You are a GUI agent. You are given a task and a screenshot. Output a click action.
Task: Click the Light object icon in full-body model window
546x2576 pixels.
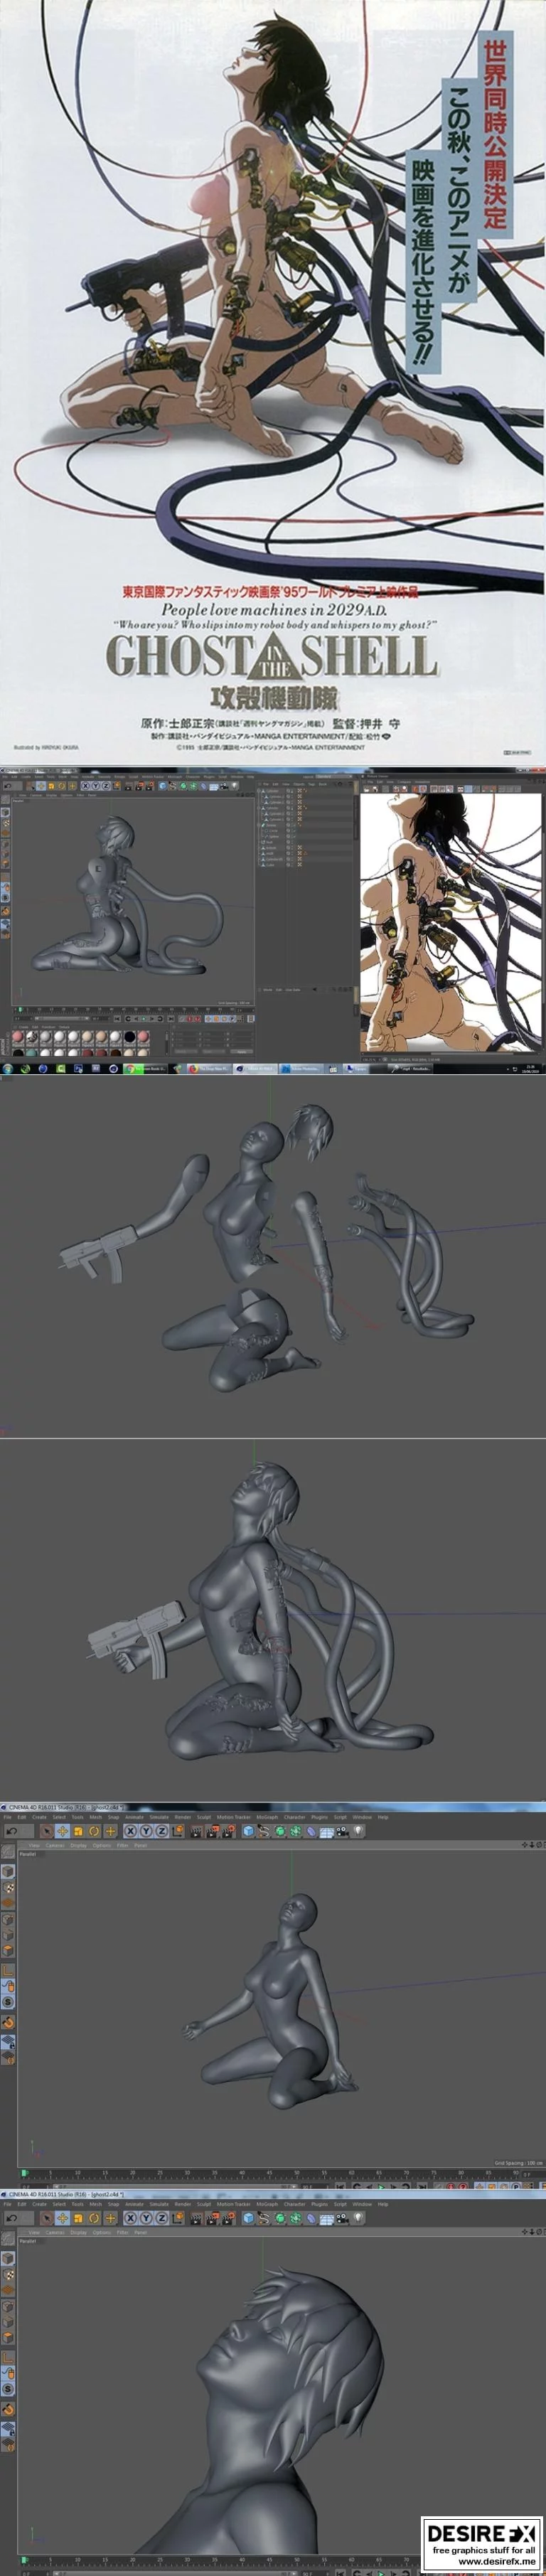pos(358,1831)
